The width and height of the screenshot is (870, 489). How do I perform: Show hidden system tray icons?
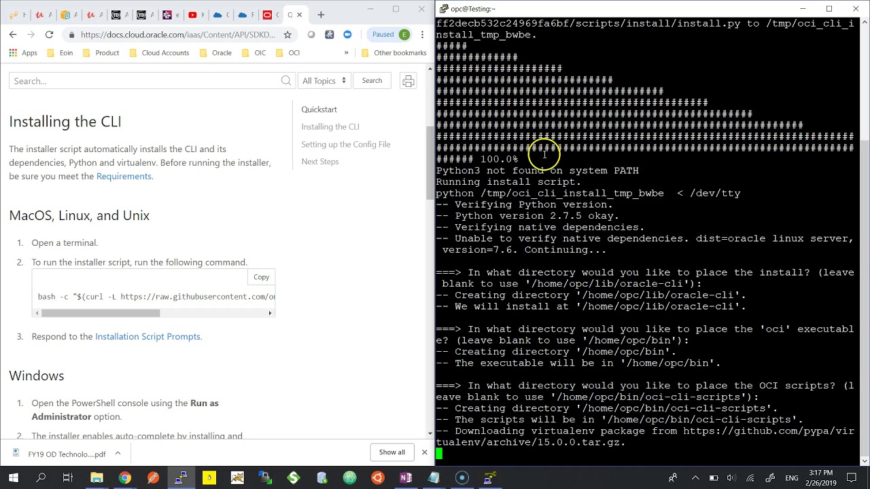click(695, 478)
